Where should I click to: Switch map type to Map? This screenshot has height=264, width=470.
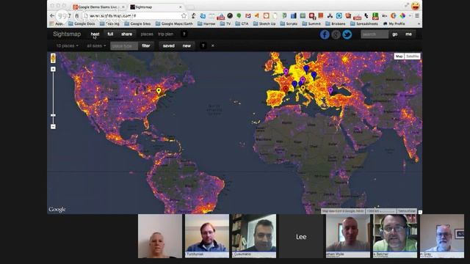(399, 56)
